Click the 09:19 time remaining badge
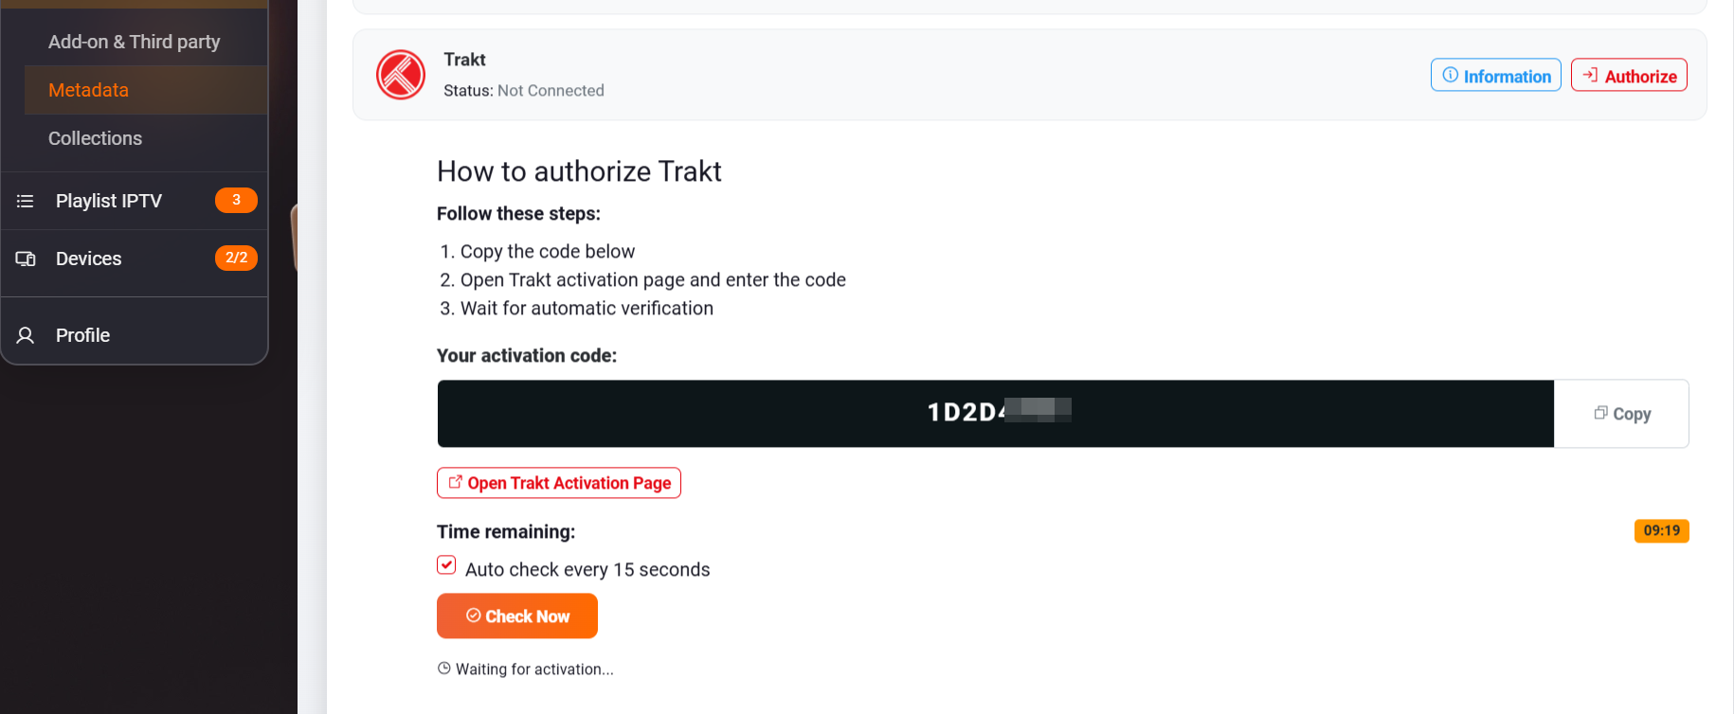This screenshot has height=714, width=1734. click(1661, 530)
